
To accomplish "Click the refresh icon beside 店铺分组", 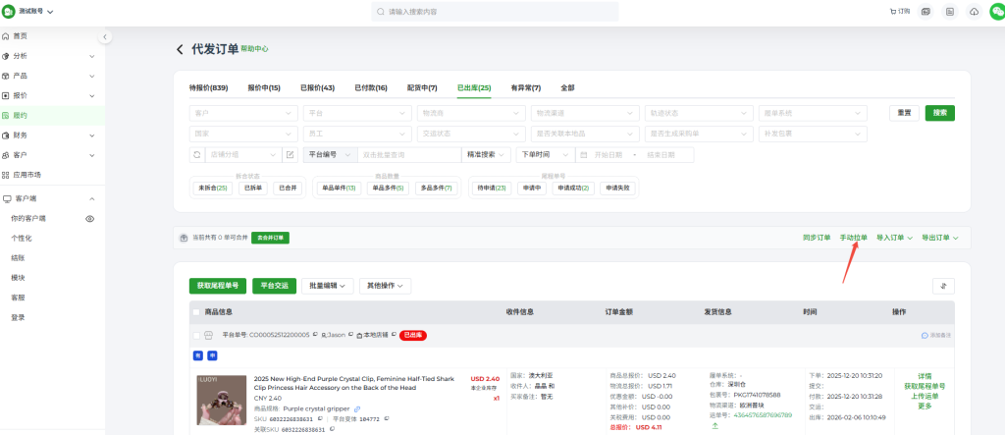I will [x=196, y=154].
